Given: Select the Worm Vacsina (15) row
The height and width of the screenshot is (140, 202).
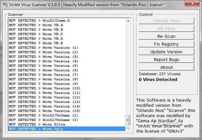Looking at the screenshot, I should 67,111.
